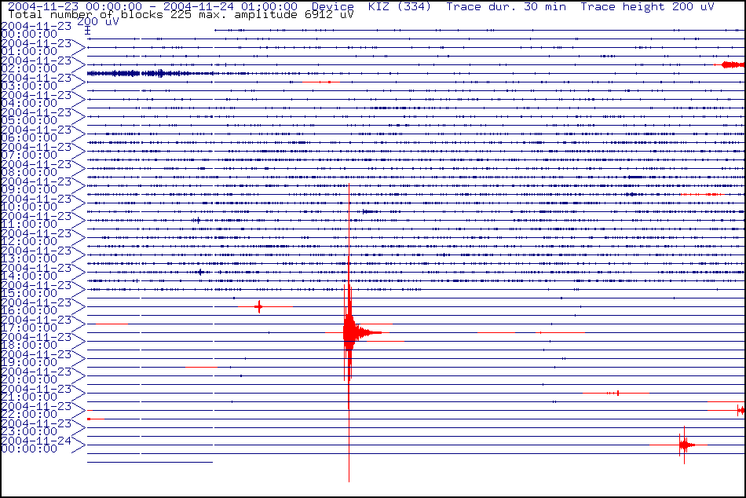Select the 2004-11-23 19:00:00 time label
Image resolution: width=746 pixels, height=498 pixels.
(36, 358)
